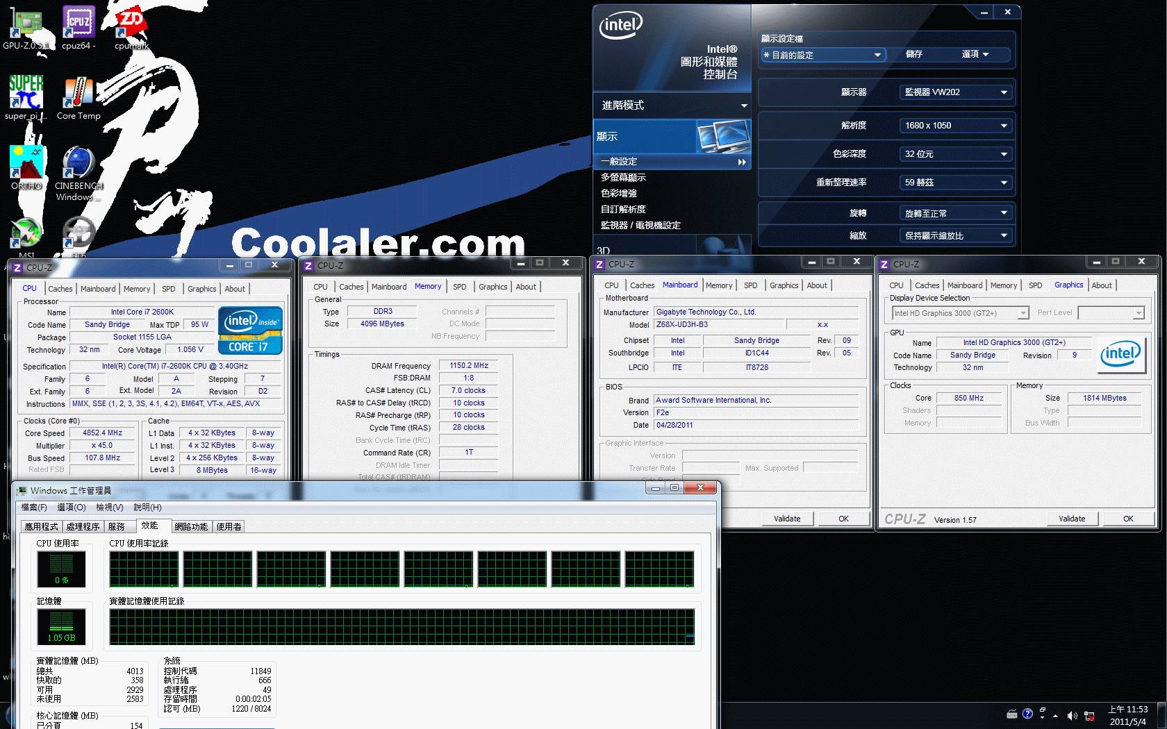Select 監視器 / 電視機設定 in the Intel panel
Screen dimensions: 1167x729
pos(640,226)
